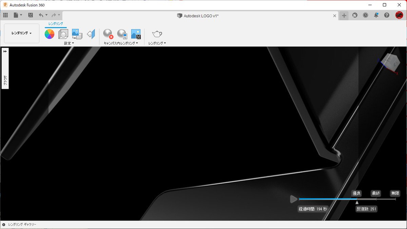
Task: Close the Fusion 360 window
Action: [x=399, y=5]
